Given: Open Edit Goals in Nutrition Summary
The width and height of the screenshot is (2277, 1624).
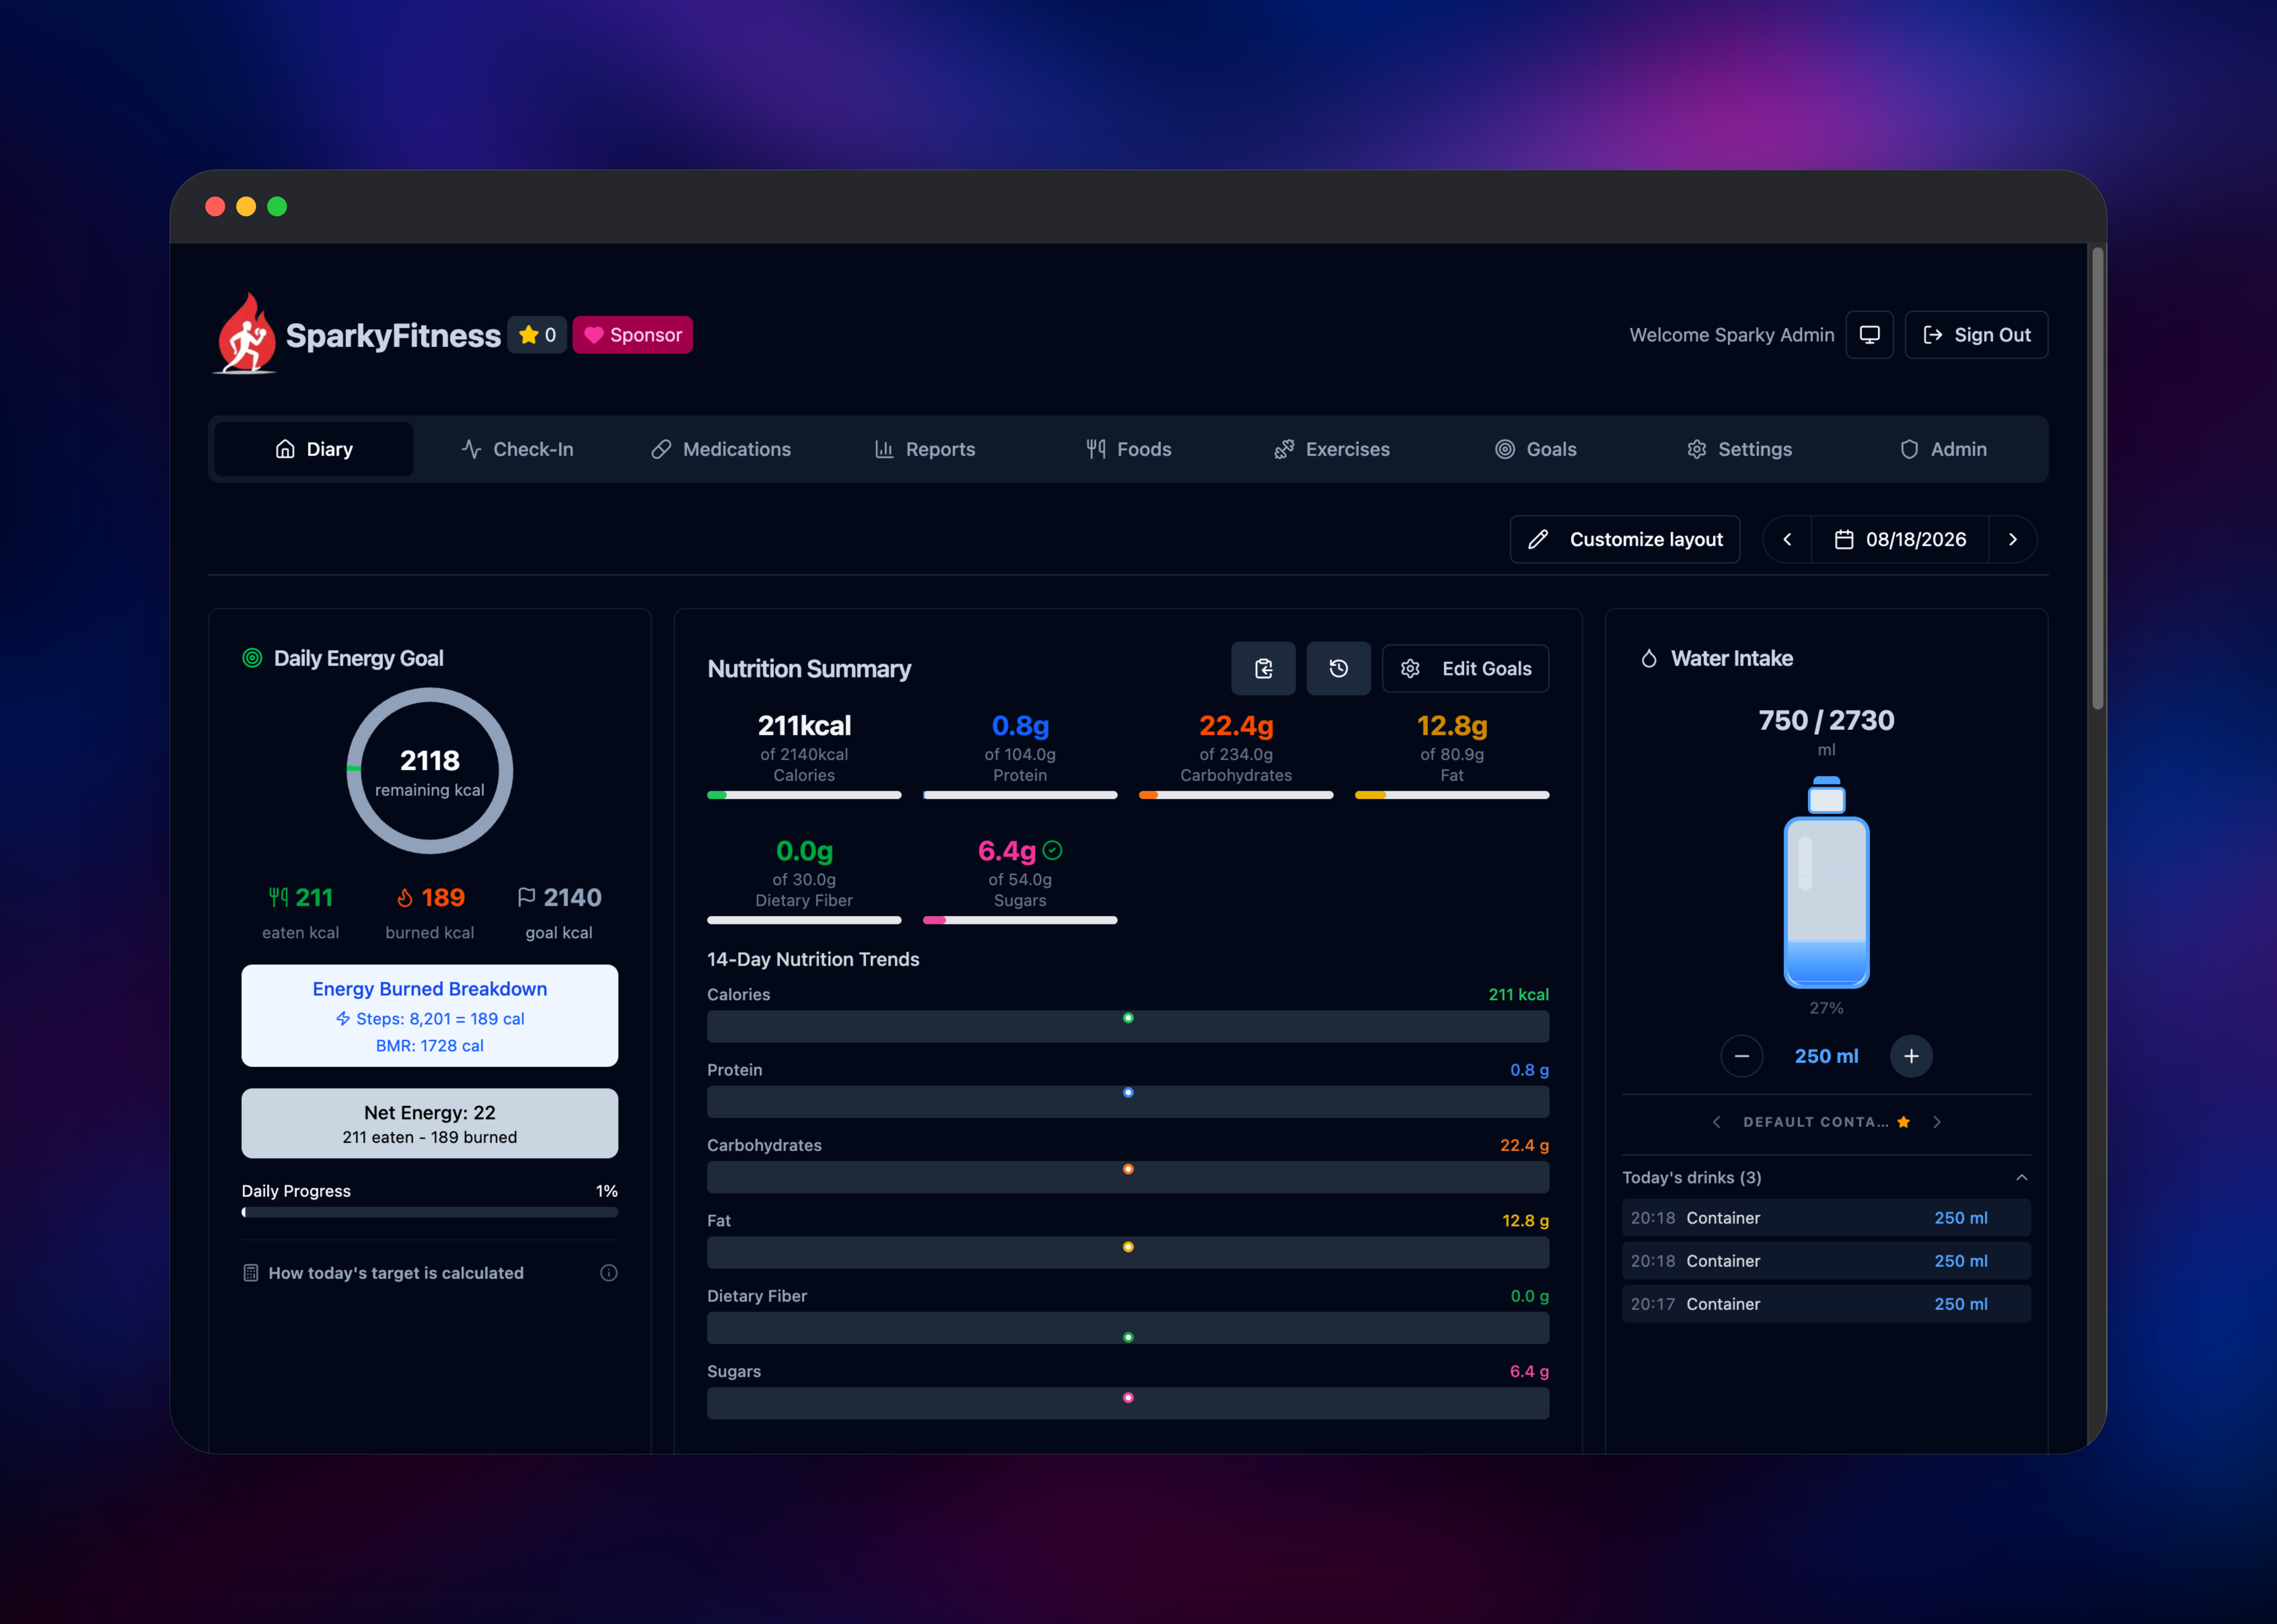Looking at the screenshot, I should [1466, 668].
